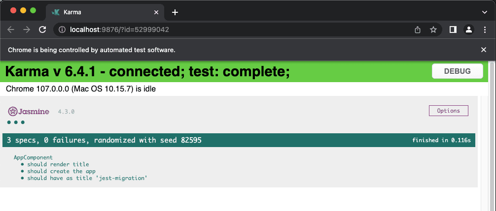Viewport: 496px width, 211px height.
Task: Dismiss the automated test software banner
Action: 483,50
